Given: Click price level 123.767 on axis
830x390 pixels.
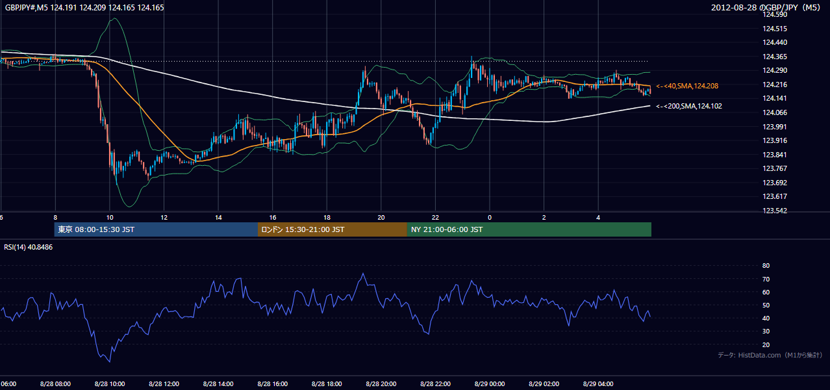Looking at the screenshot, I should [774, 168].
